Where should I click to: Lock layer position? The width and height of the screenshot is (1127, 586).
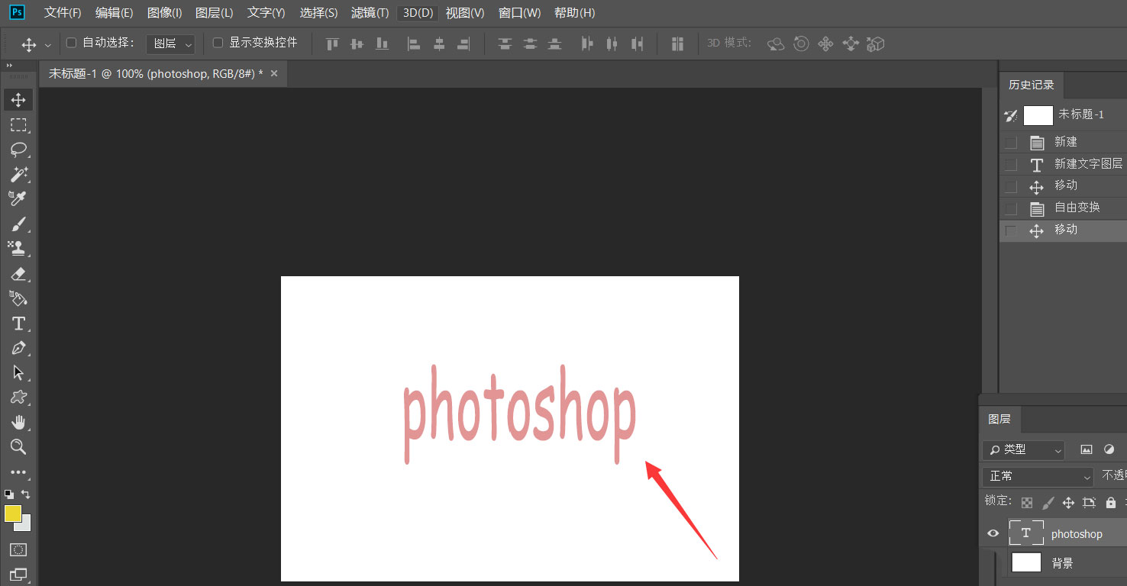click(1068, 502)
